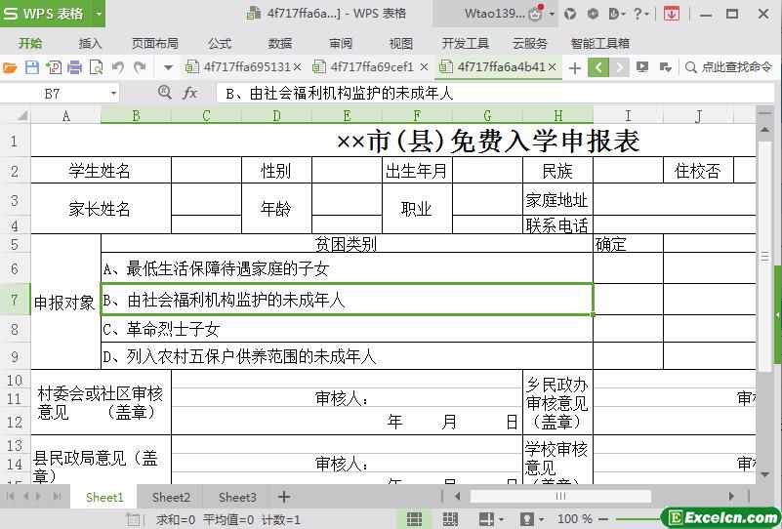Click cell A、最低生活保障待遇家庭的子女
The height and width of the screenshot is (529, 782).
347,268
